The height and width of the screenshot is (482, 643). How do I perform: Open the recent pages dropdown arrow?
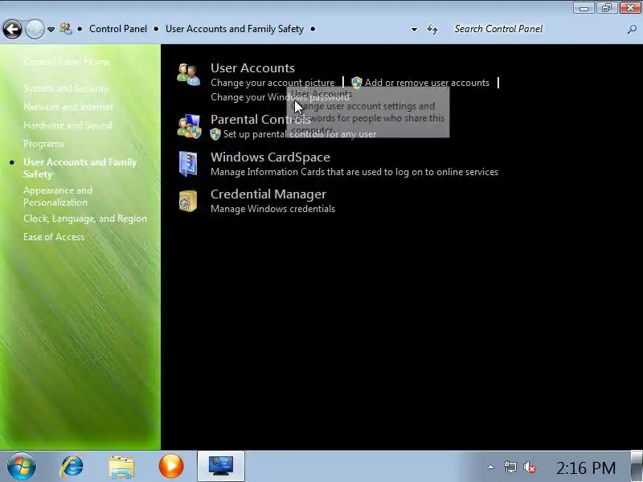coord(51,30)
